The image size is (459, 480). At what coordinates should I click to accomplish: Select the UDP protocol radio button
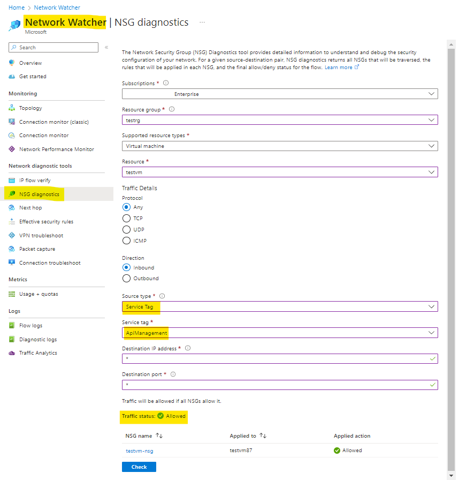pos(126,230)
